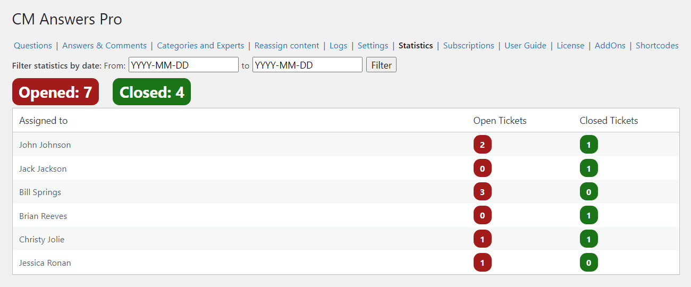Click Christy Jolie's open tickets badge
The width and height of the screenshot is (691, 287).
pos(482,239)
